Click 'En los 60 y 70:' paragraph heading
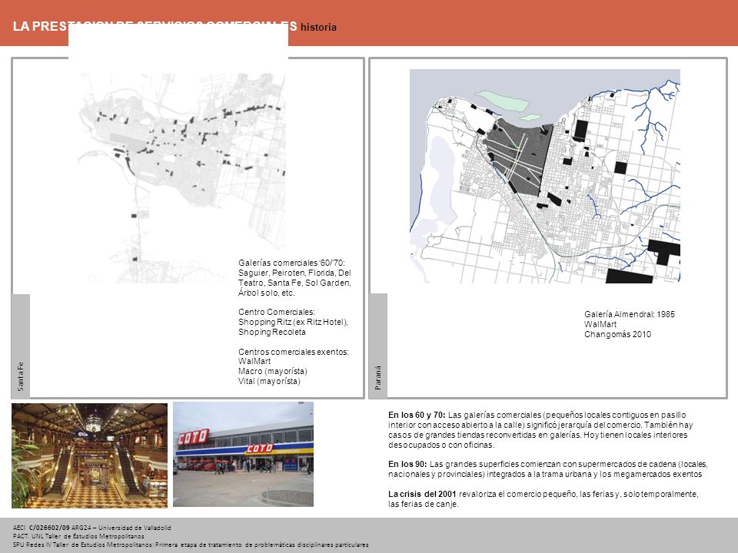 pyautogui.click(x=417, y=415)
